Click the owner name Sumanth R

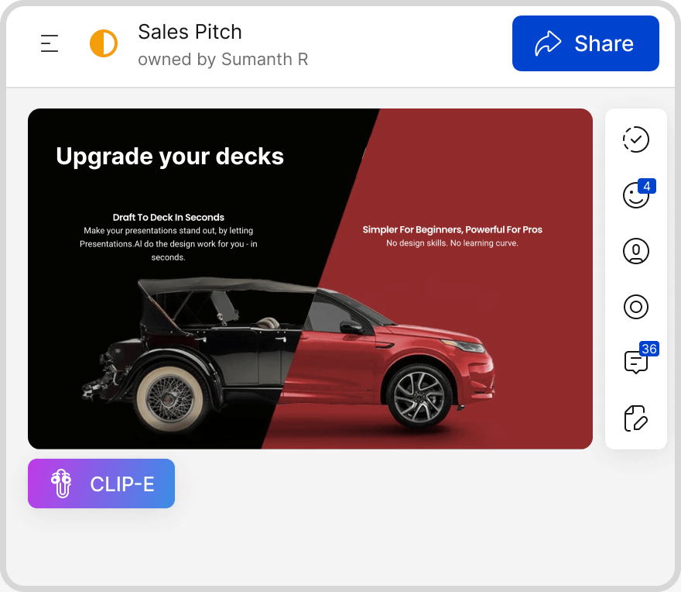(265, 60)
